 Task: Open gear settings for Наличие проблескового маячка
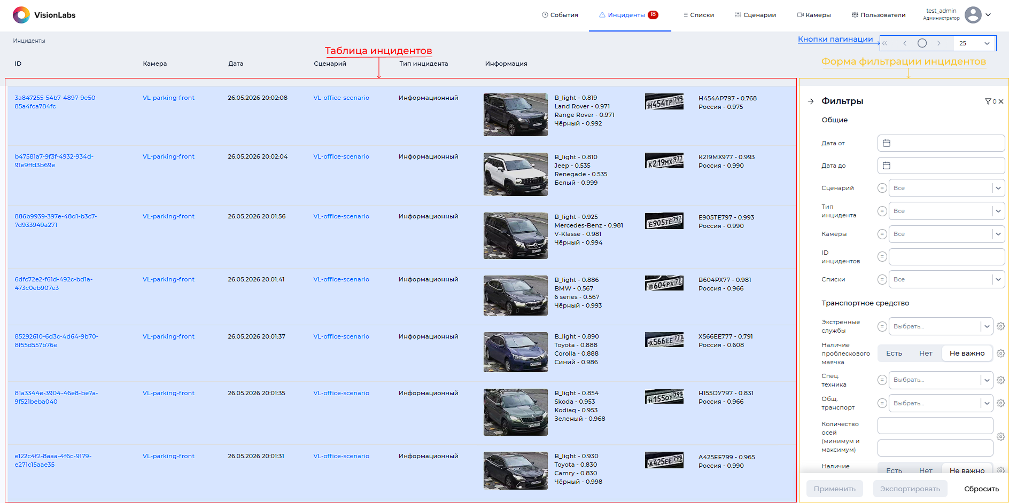pos(1001,353)
